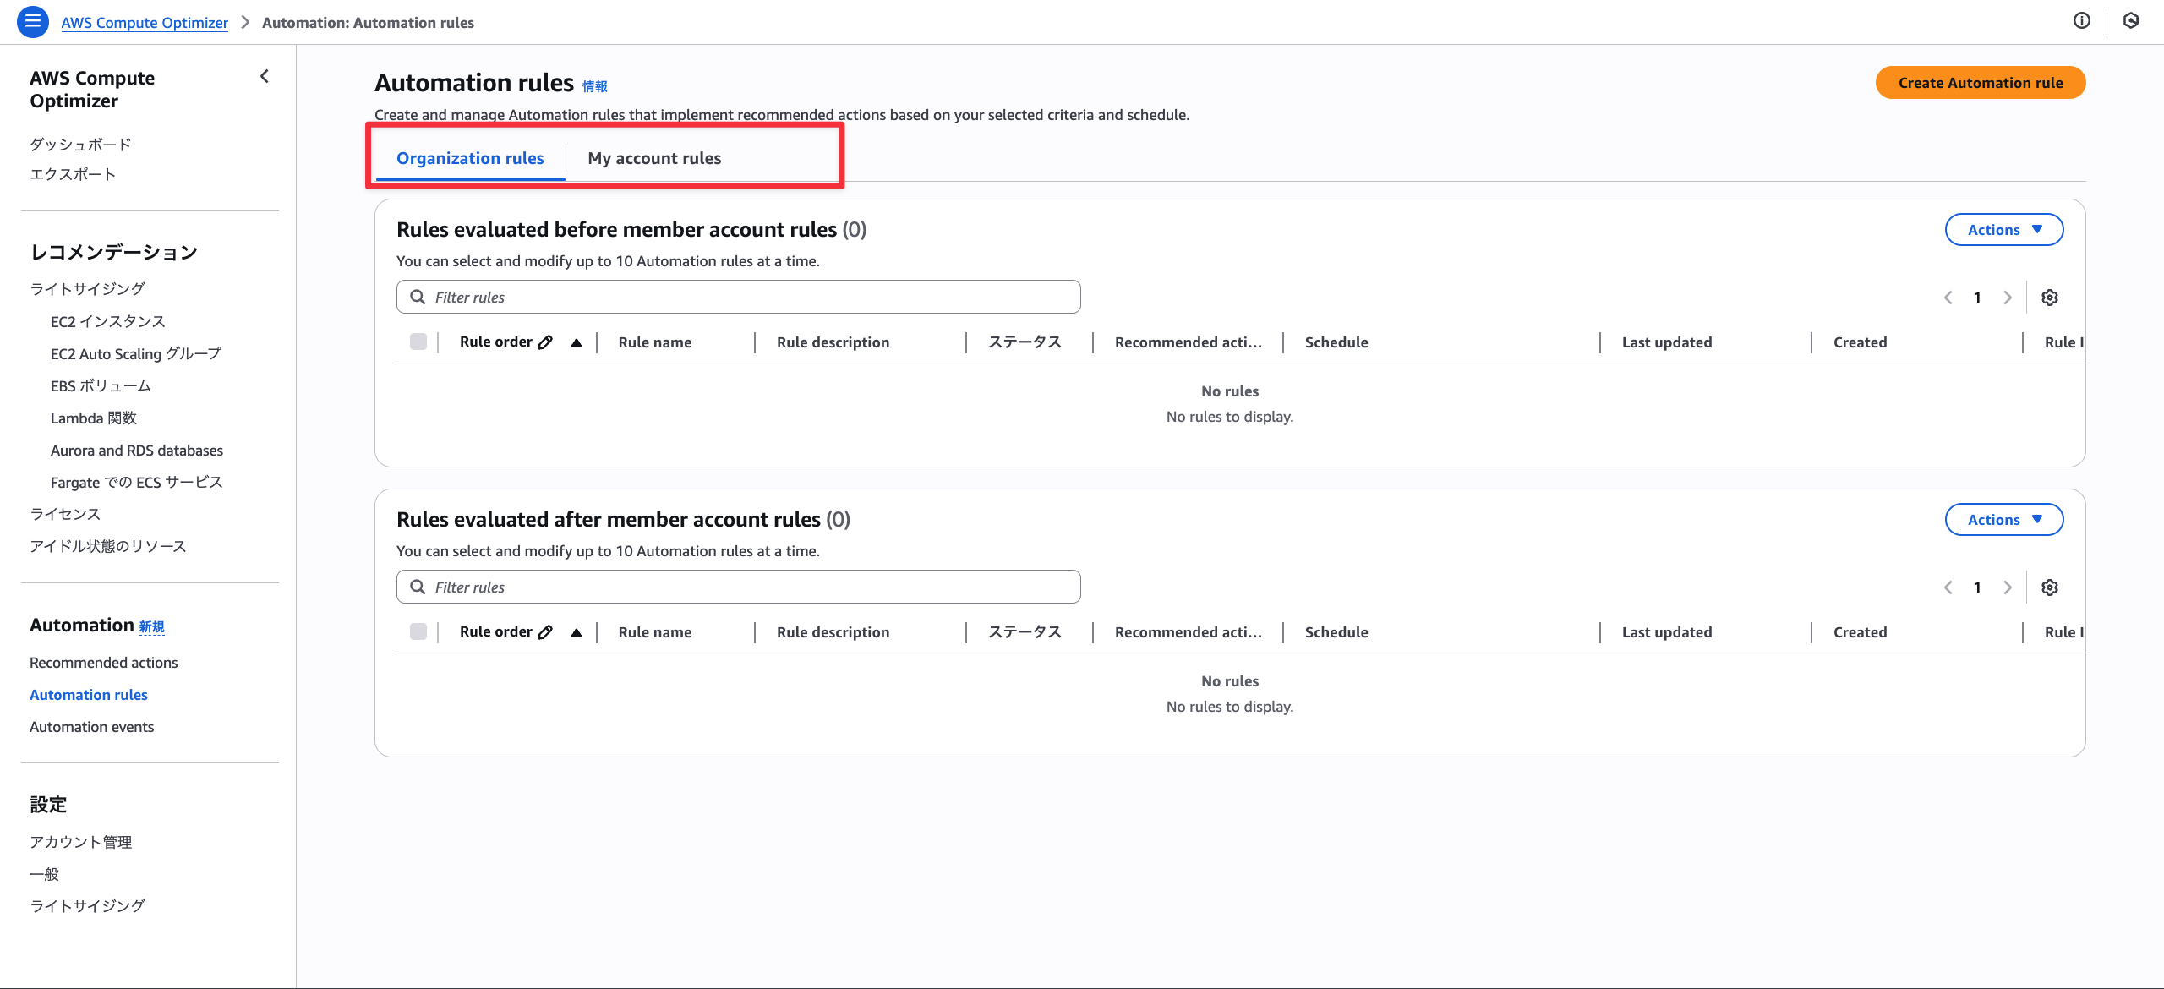Switch to the My account rules tab
2164x989 pixels.
point(654,158)
